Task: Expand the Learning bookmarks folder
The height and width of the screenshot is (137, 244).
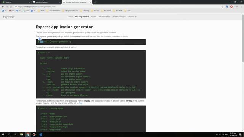Action: (85, 11)
